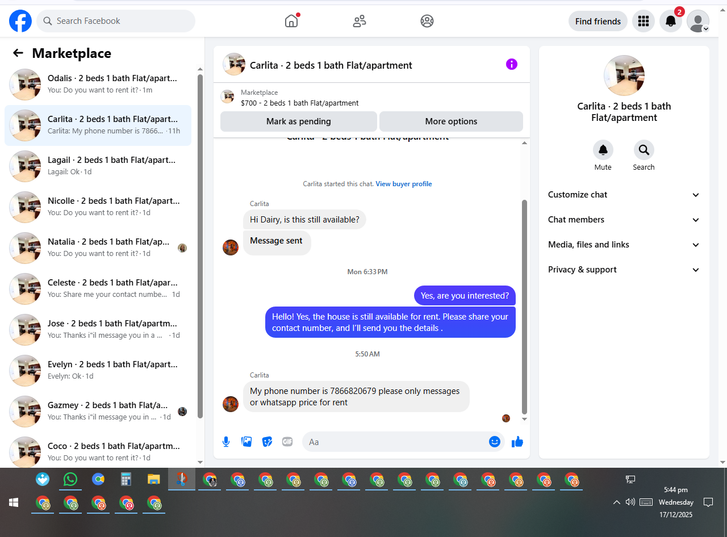Open the View buyer profile link
727x537 pixels.
[x=404, y=184]
